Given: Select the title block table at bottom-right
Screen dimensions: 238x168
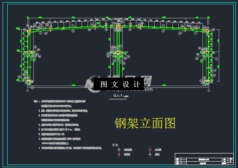Looking at the screenshot, I should click(204, 159).
